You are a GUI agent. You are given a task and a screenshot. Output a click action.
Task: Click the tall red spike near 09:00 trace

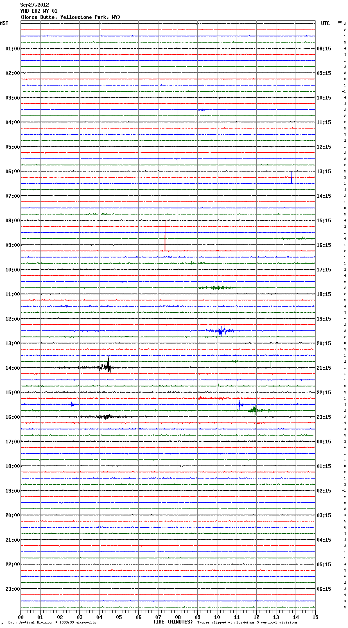coord(165,237)
